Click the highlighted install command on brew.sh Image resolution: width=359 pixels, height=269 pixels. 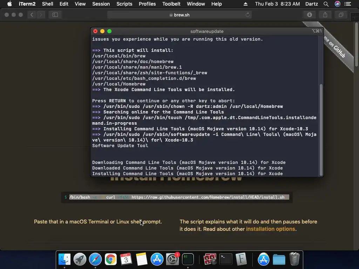pos(179,197)
